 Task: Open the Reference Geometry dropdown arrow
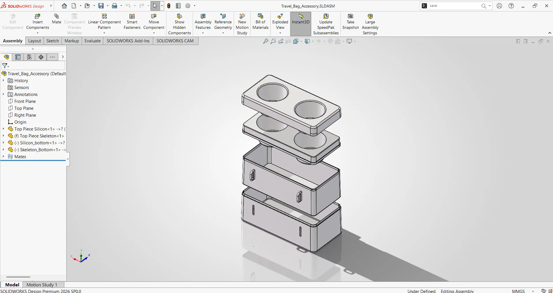coord(223,33)
